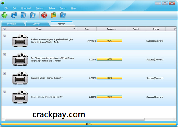Uncheck the Gaspard & Lisa video checkbox
The image size is (178, 127).
click(4, 73)
